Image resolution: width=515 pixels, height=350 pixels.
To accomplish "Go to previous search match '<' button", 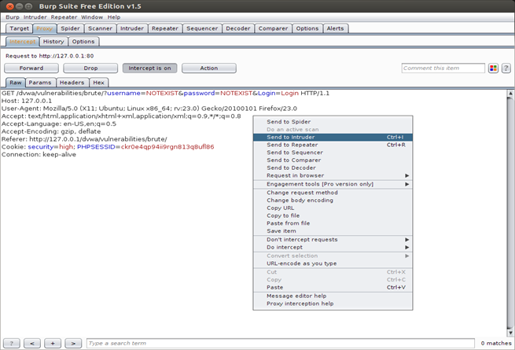I will coord(32,343).
